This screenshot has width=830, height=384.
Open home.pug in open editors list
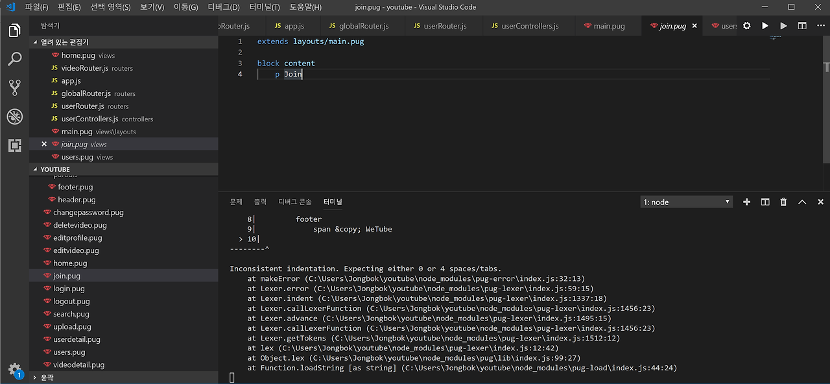click(123, 55)
